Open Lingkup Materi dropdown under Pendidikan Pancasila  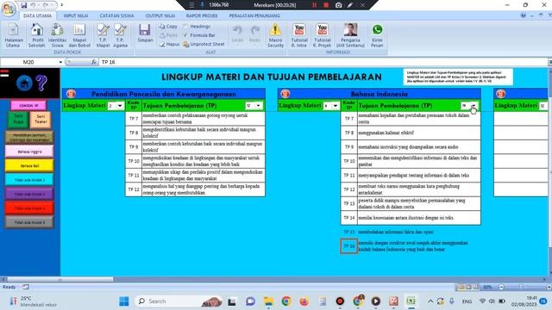[x=120, y=106]
